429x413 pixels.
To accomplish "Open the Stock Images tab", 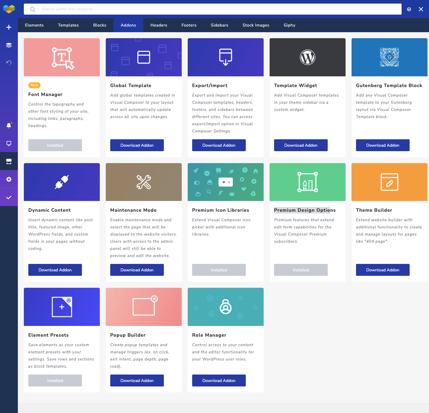I will pos(256,25).
